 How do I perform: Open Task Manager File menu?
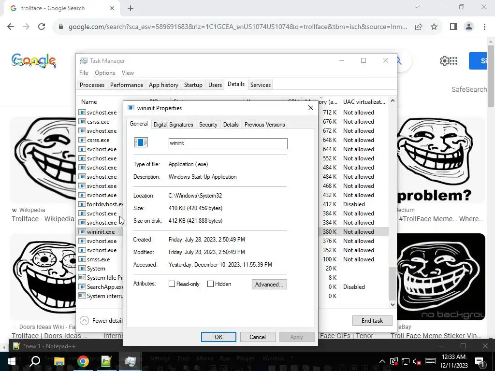pos(84,73)
